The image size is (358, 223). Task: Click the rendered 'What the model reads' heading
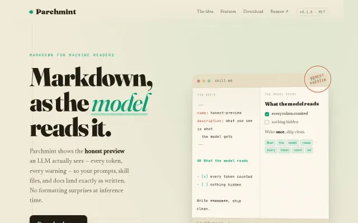coord(292,104)
